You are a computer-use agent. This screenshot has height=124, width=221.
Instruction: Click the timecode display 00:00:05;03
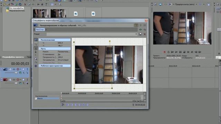[20, 64]
